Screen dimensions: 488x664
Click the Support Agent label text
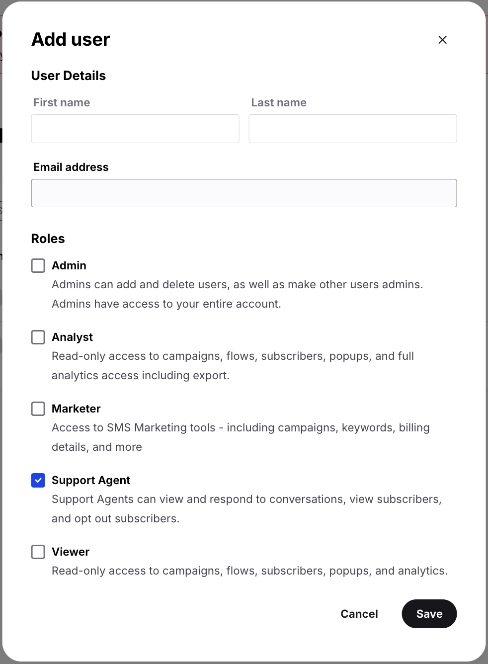90,480
